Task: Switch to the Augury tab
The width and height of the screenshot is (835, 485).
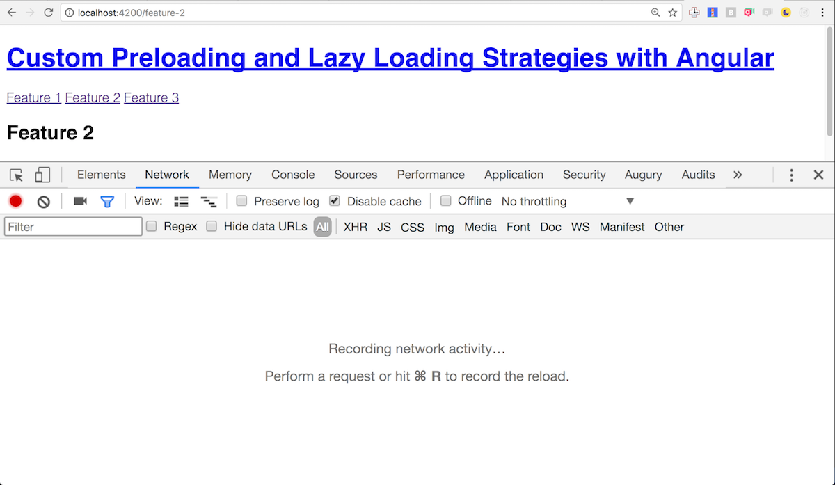Action: pos(644,175)
